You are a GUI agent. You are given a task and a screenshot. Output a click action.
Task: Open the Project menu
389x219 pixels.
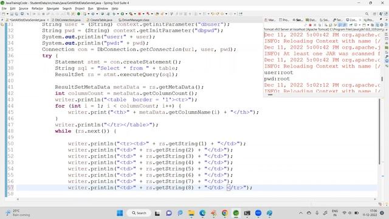[x=80, y=9]
